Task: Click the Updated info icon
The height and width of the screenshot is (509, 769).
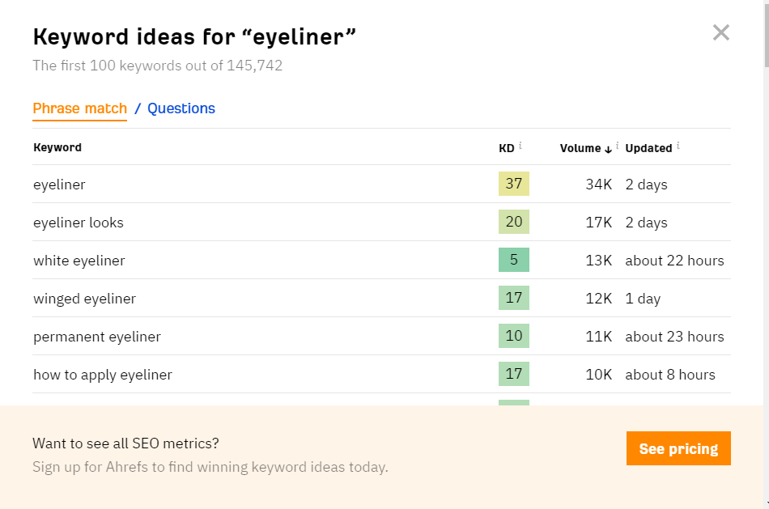Action: 678,146
